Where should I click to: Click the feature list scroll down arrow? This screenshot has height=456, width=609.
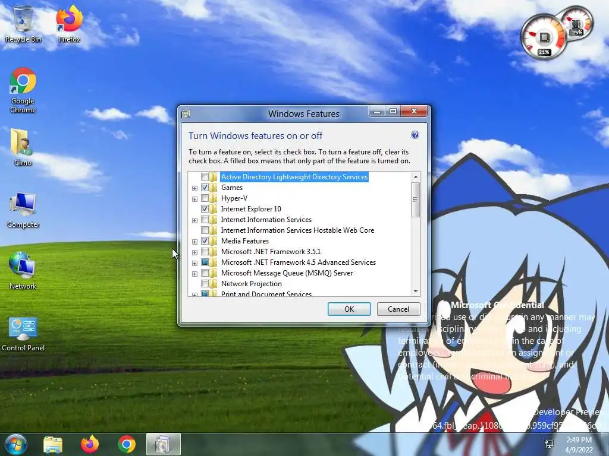(x=416, y=291)
